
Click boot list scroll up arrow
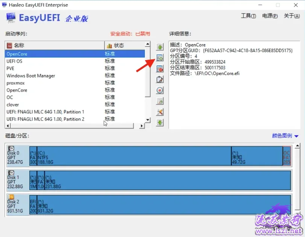pos(148,44)
